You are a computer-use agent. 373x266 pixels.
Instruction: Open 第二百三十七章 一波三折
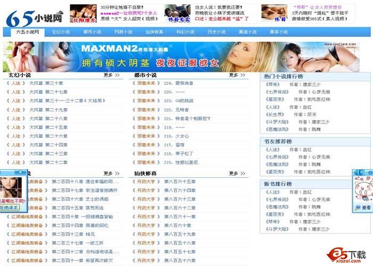click(x=78, y=243)
